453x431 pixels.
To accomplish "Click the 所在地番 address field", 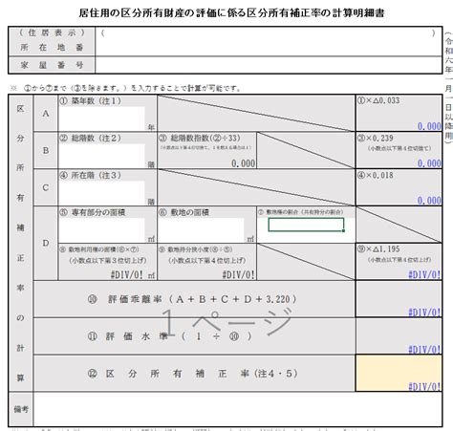I will (269, 41).
